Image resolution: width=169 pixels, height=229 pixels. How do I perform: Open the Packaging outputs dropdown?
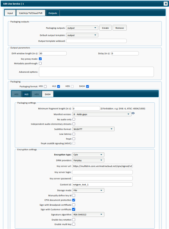coord(82,28)
